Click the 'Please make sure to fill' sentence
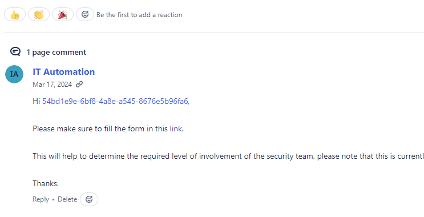The height and width of the screenshot is (217, 424). click(108, 129)
